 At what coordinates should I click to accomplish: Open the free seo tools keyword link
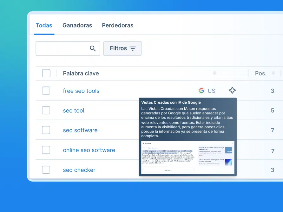click(81, 91)
